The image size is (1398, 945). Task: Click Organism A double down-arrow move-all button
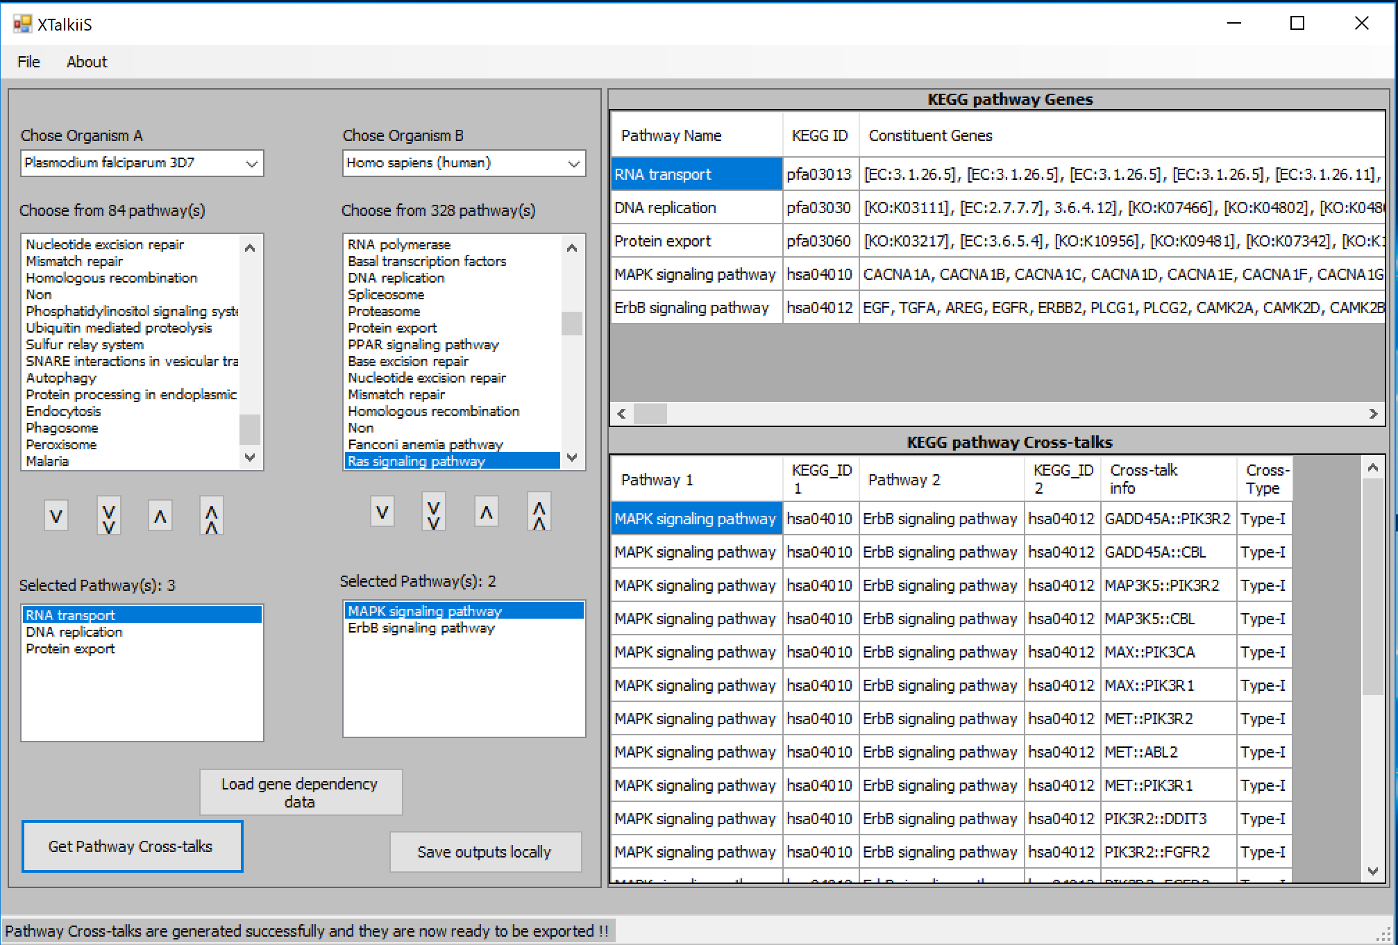pyautogui.click(x=109, y=516)
